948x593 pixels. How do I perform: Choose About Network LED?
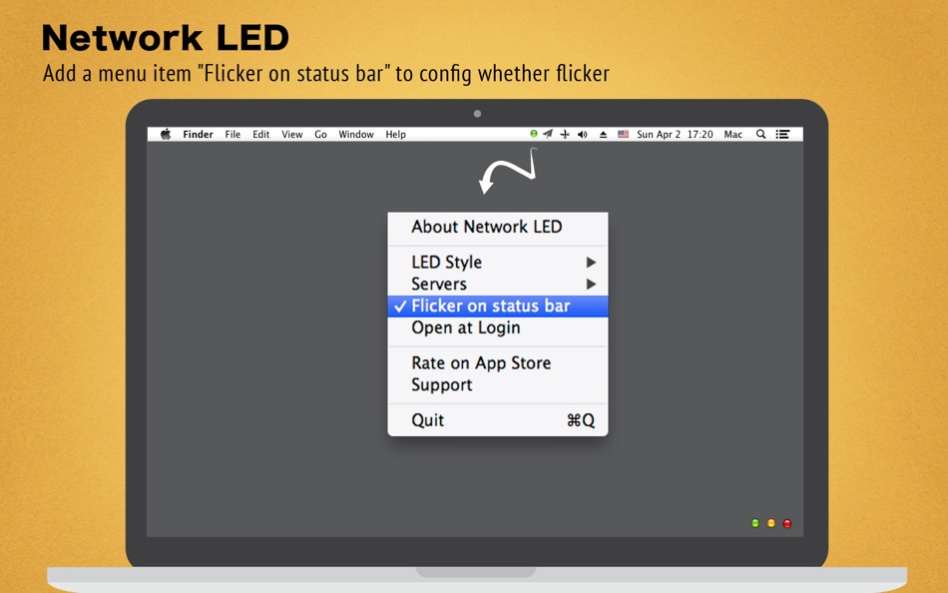pos(498,227)
